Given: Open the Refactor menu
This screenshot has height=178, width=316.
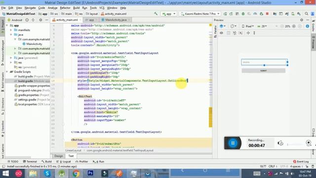Looking at the screenshot, I should click(x=65, y=8).
